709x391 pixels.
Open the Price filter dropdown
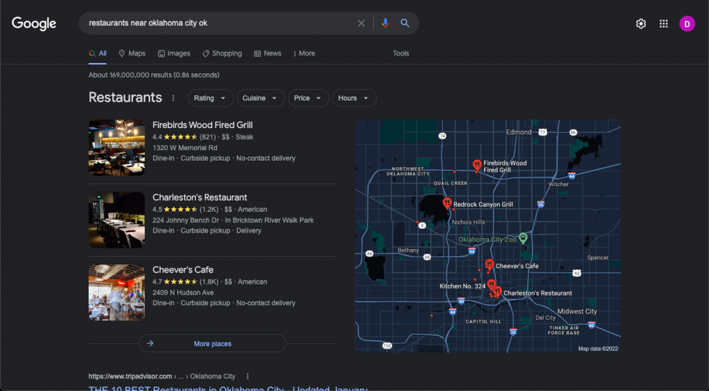(x=308, y=98)
